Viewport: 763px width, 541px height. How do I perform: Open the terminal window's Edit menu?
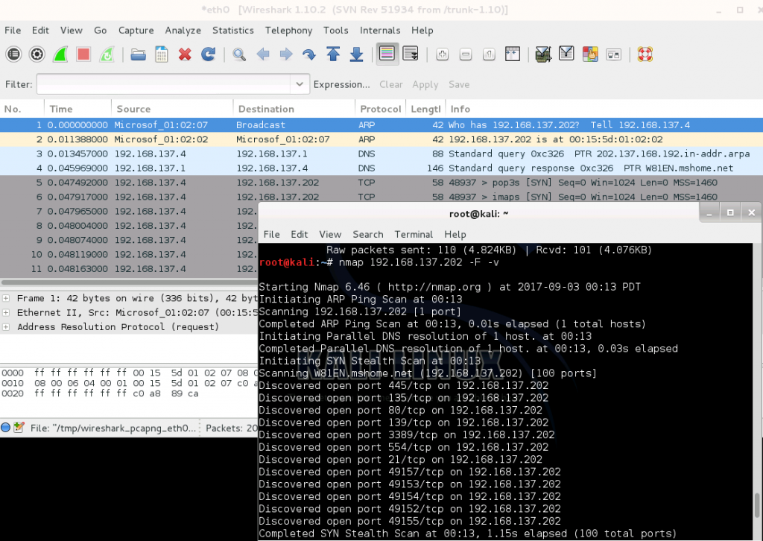[x=300, y=234]
